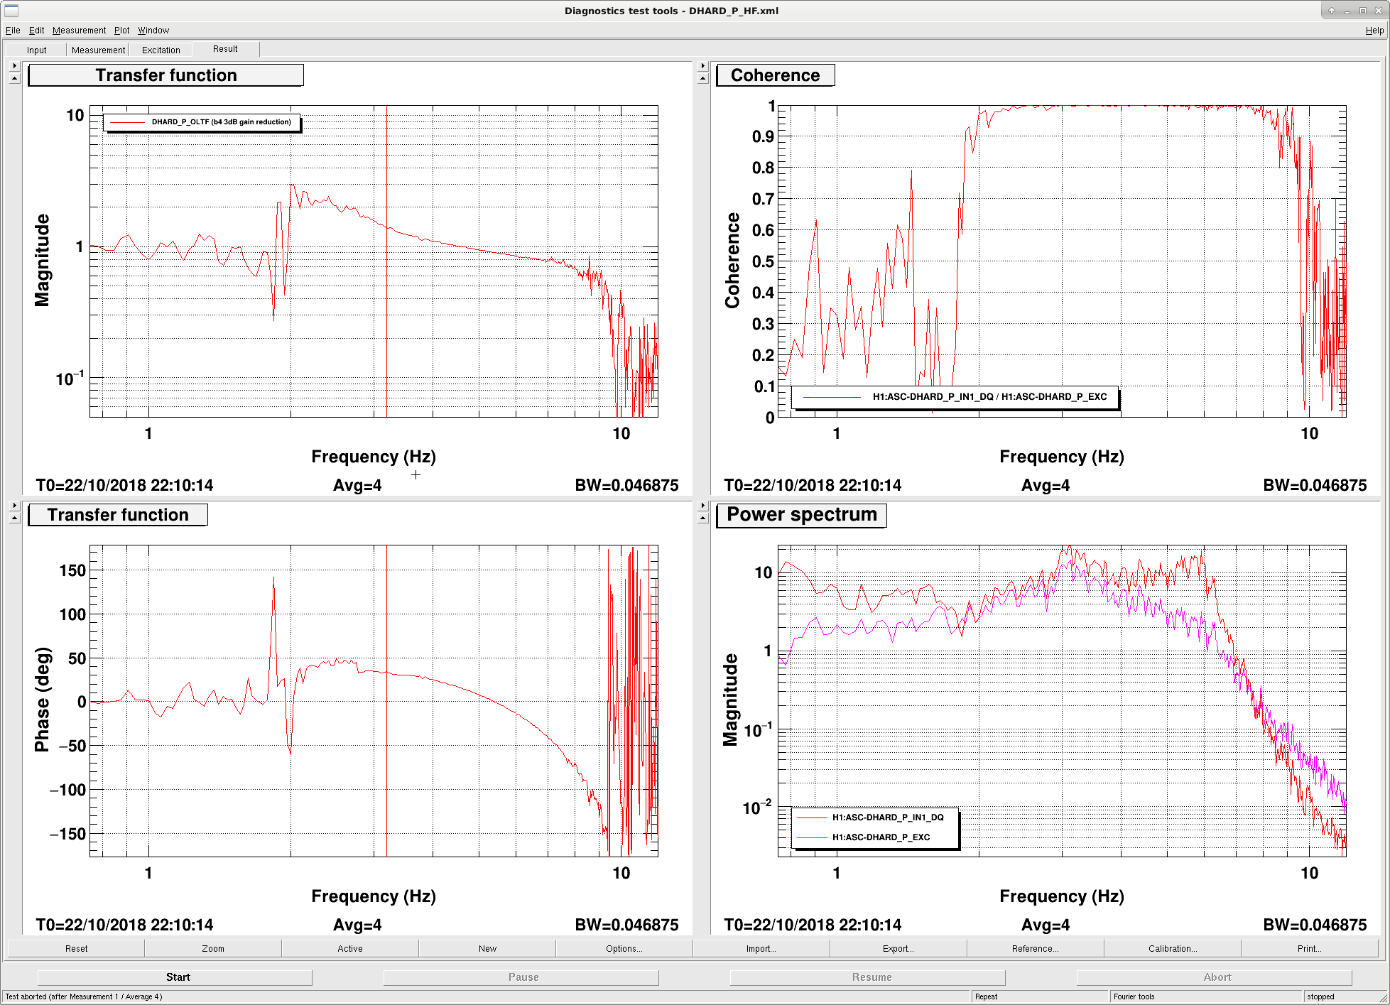Screen dimensions: 1390x1005
Task: Click up-arrow button beside top-left Transfer function plot
Action: 14,79
